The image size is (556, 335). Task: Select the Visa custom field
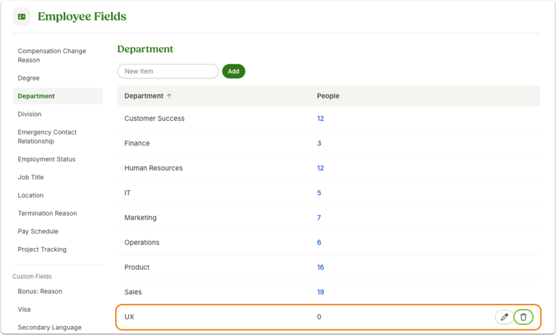point(24,309)
